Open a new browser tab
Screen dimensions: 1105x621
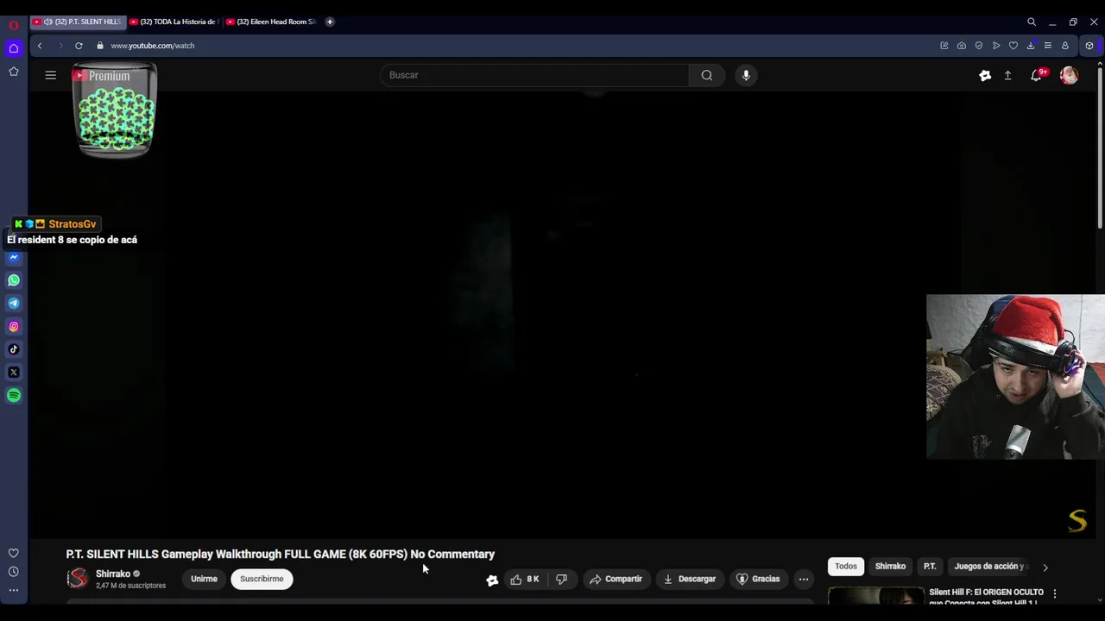[330, 22]
